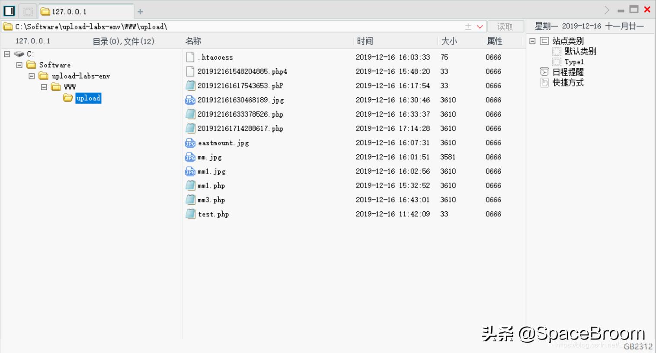Select the upload folder in the tree

(x=88, y=98)
